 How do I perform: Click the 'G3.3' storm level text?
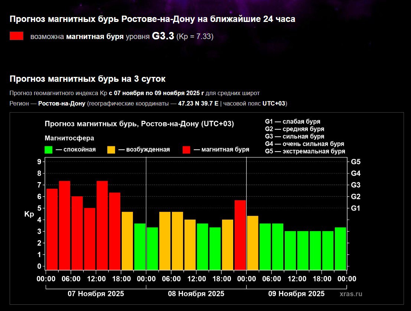click(163, 36)
